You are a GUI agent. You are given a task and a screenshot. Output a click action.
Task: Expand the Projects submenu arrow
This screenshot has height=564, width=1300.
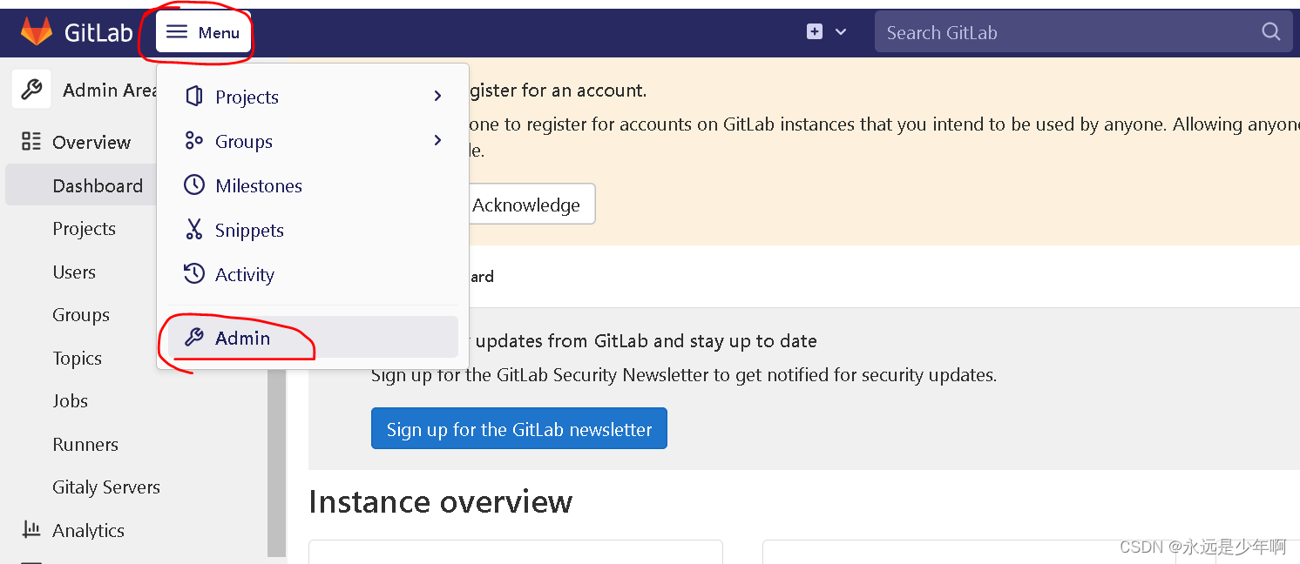[437, 97]
